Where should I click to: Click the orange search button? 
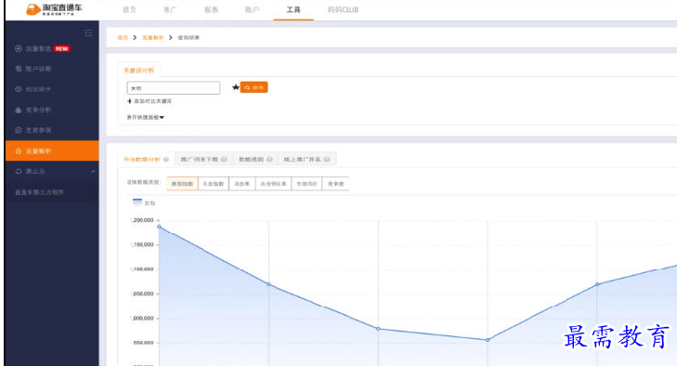[254, 87]
